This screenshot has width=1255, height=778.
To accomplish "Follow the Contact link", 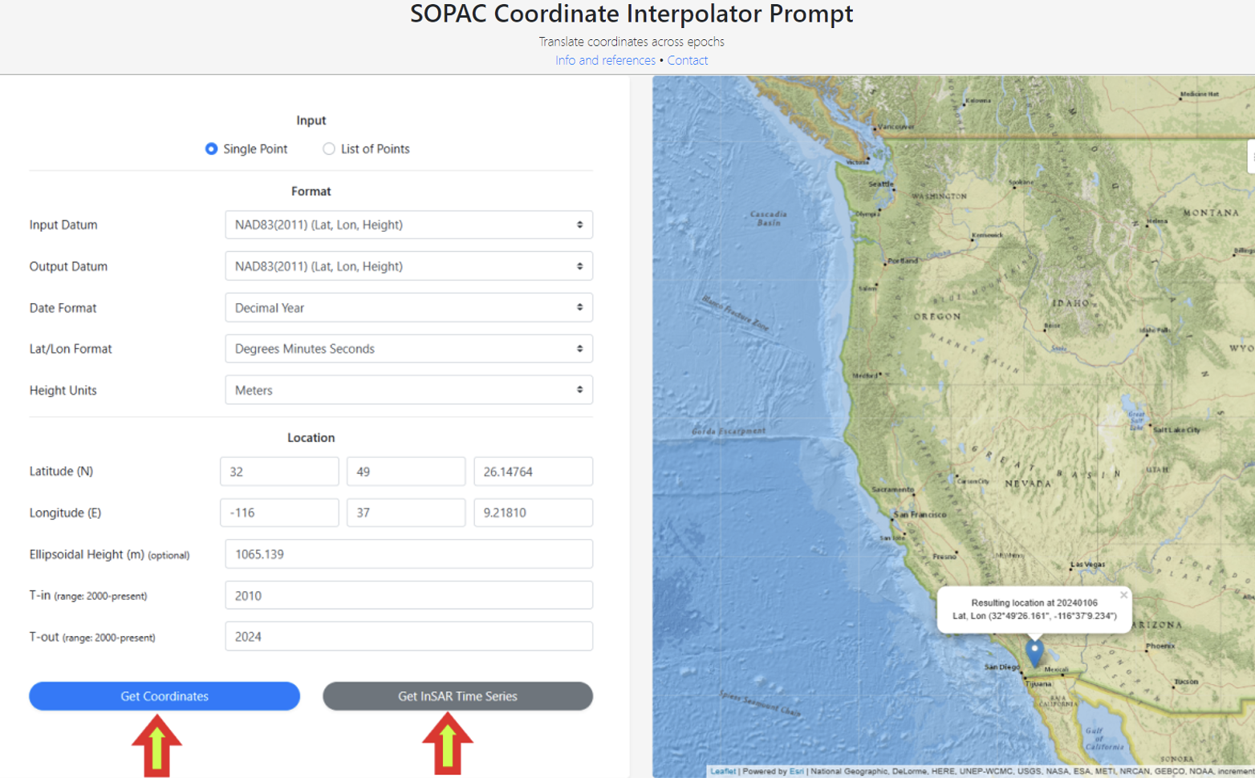I will tap(688, 60).
